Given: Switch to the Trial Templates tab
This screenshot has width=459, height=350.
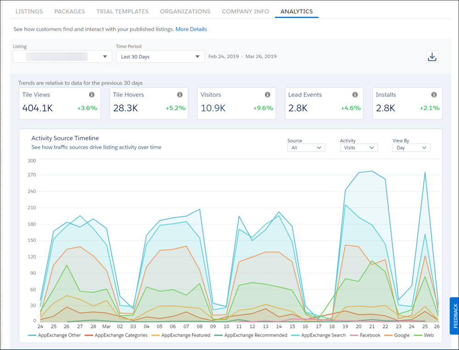Looking at the screenshot, I should [123, 11].
